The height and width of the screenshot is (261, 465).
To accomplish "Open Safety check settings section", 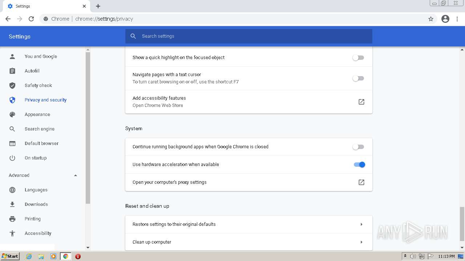I will point(38,86).
